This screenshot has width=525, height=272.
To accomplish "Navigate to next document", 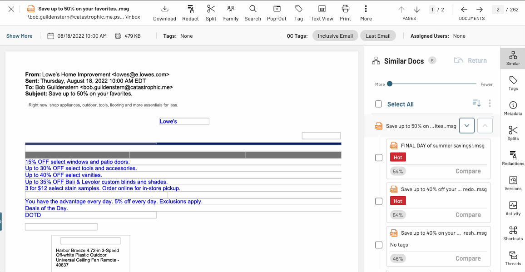I will (480, 10).
